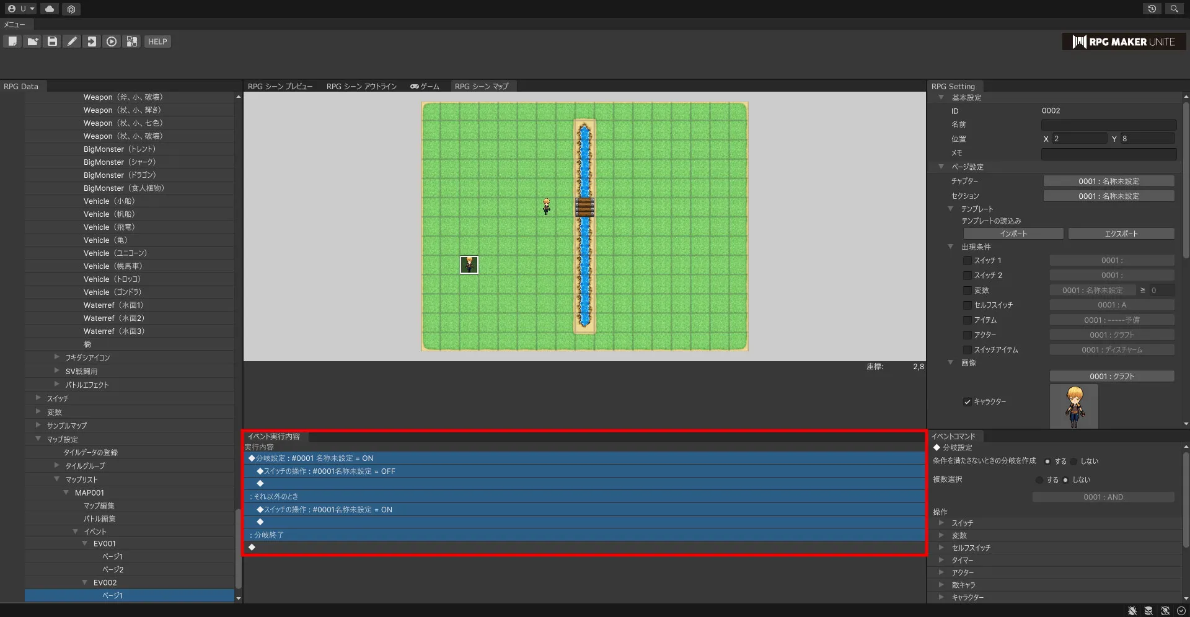This screenshot has height=617, width=1190.
Task: Click the open folder icon in toolbar
Action: pyautogui.click(x=32, y=42)
